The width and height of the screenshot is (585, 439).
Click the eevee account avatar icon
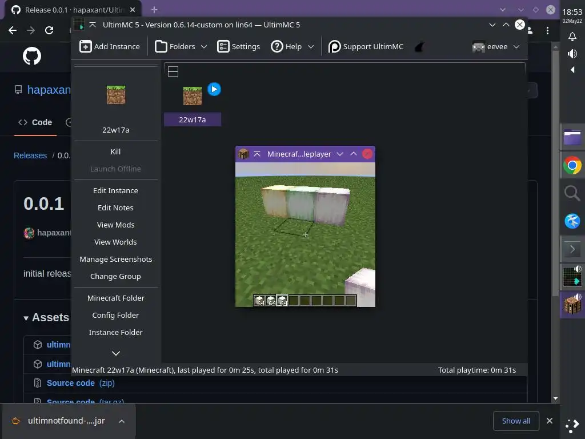tap(478, 47)
